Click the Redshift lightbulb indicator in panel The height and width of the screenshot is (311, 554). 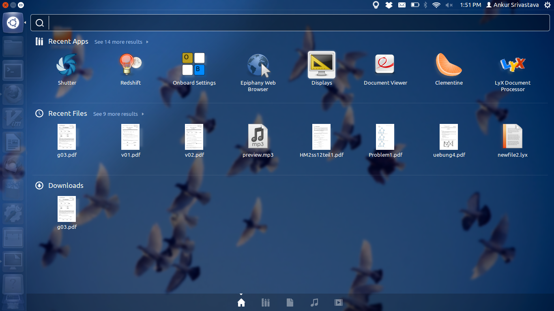pyautogui.click(x=376, y=5)
